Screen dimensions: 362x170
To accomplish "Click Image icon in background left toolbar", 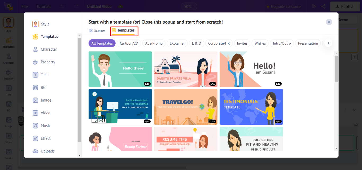I will tap(8, 120).
